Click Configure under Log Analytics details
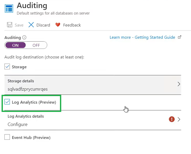This screenshot has width=191, height=154. click(17, 124)
